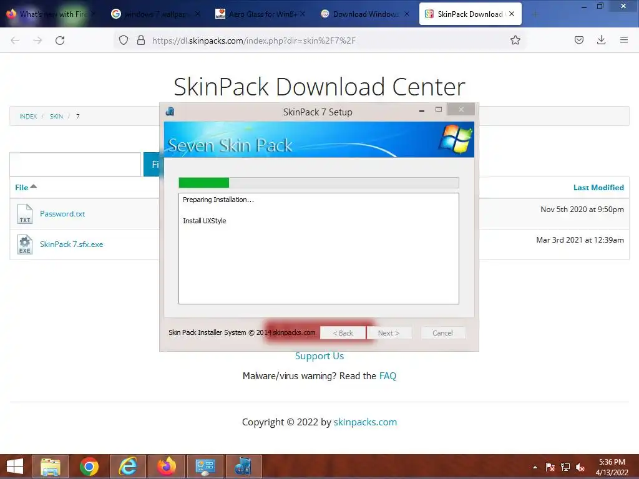639x479 pixels.
Task: Open File Explorer from taskbar
Action: tap(51, 467)
